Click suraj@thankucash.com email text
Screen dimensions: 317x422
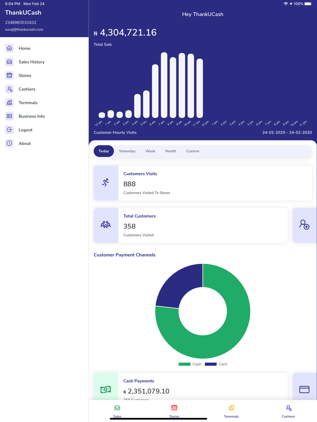pos(24,29)
